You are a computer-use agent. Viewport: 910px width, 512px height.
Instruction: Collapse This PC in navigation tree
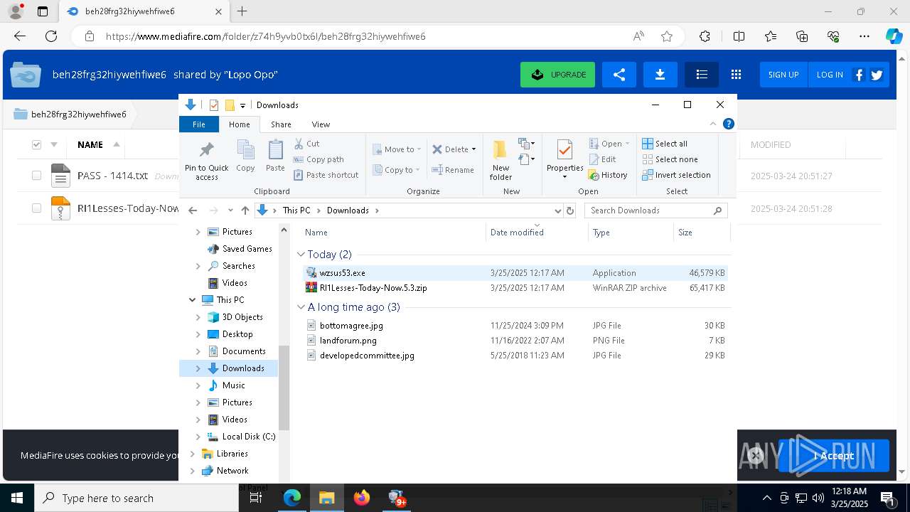pos(193,300)
